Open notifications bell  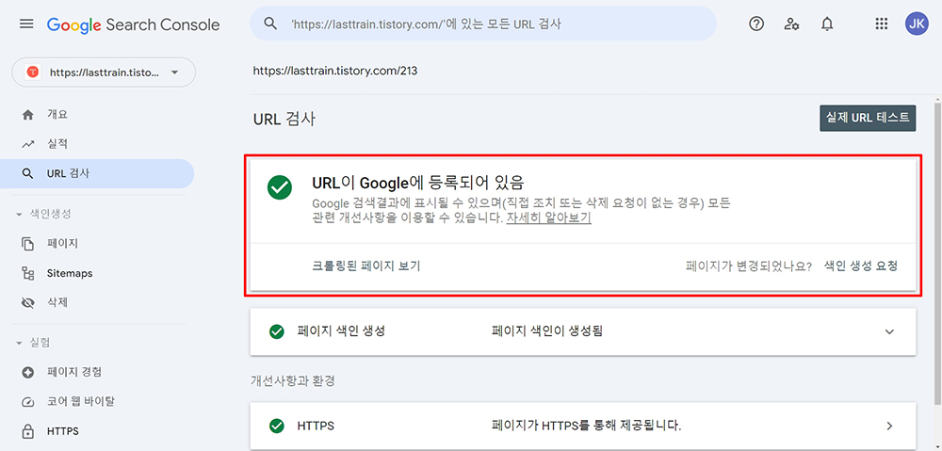pos(827,24)
